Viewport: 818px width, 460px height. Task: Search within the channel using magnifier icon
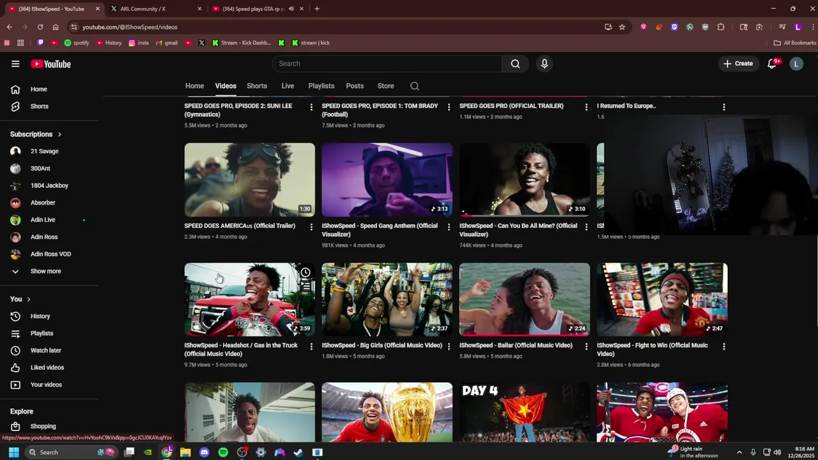[x=415, y=86]
